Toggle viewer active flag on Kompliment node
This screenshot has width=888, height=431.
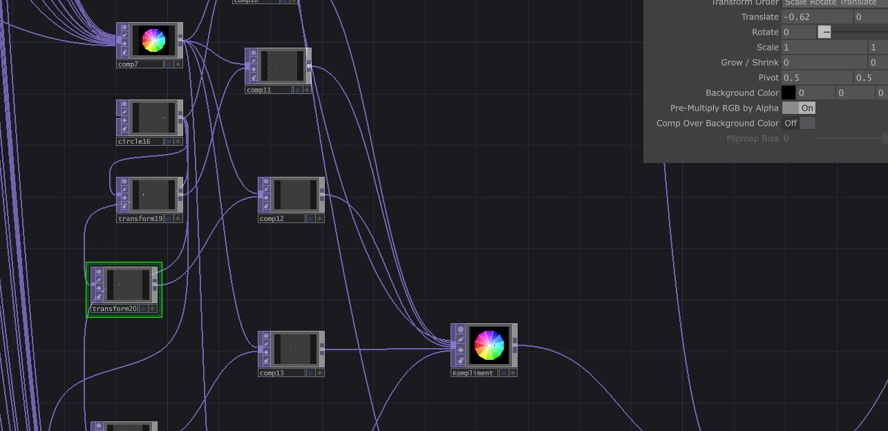tap(460, 329)
